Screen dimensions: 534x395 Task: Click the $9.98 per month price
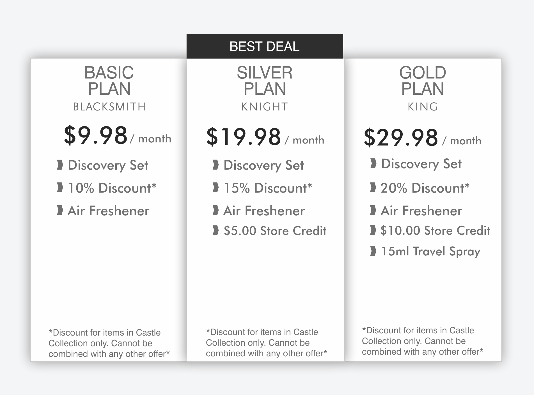pos(118,135)
